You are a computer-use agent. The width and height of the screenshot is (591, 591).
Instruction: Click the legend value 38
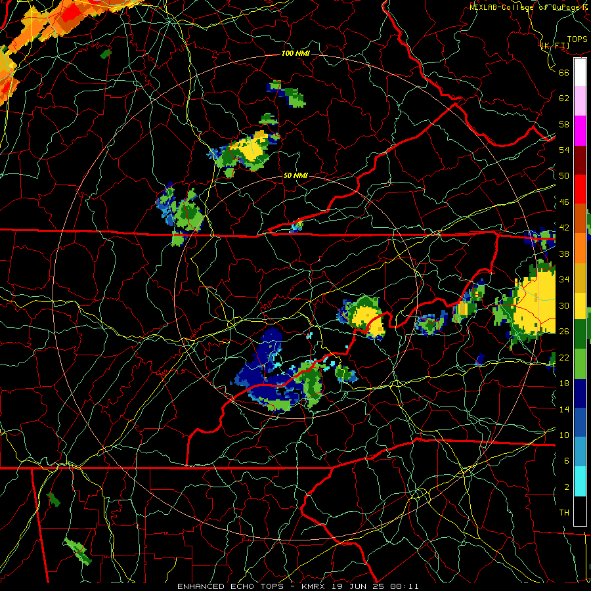pyautogui.click(x=564, y=253)
